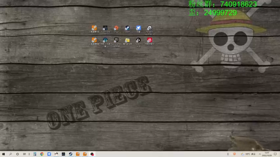Click the taskbar search magnifier
Viewport: 280px width, 157px height.
10,154
